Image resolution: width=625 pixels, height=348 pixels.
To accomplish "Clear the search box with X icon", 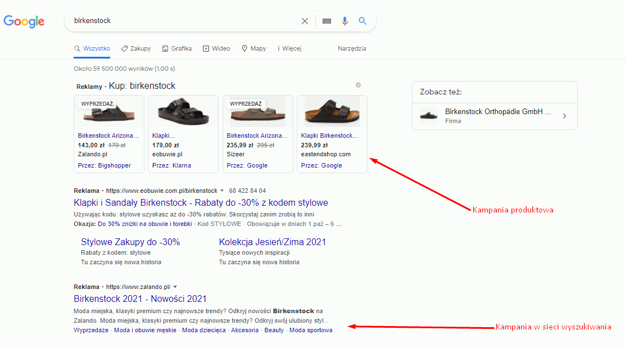I will coord(305,21).
